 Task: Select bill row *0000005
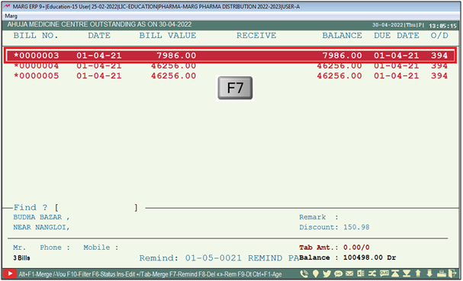[230, 76]
